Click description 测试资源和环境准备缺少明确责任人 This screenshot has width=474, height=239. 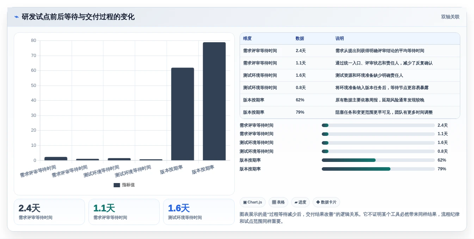click(369, 75)
